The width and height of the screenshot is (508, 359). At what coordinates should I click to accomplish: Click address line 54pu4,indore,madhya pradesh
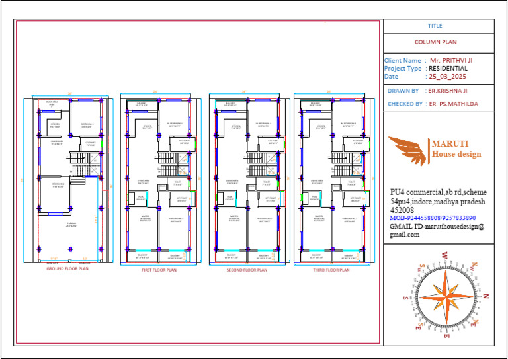(x=438, y=202)
